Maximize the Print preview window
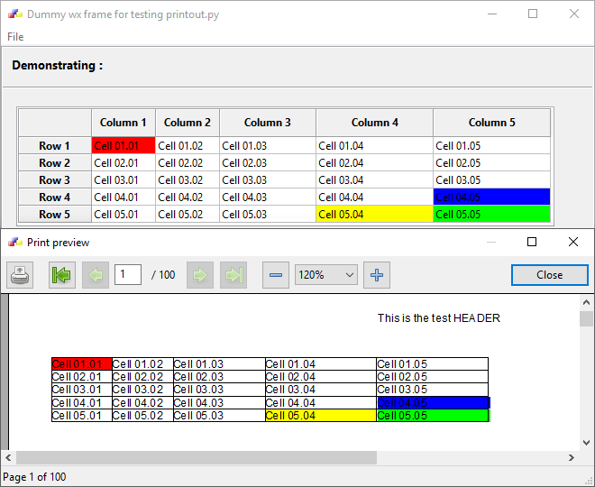595x487 pixels. click(x=532, y=242)
